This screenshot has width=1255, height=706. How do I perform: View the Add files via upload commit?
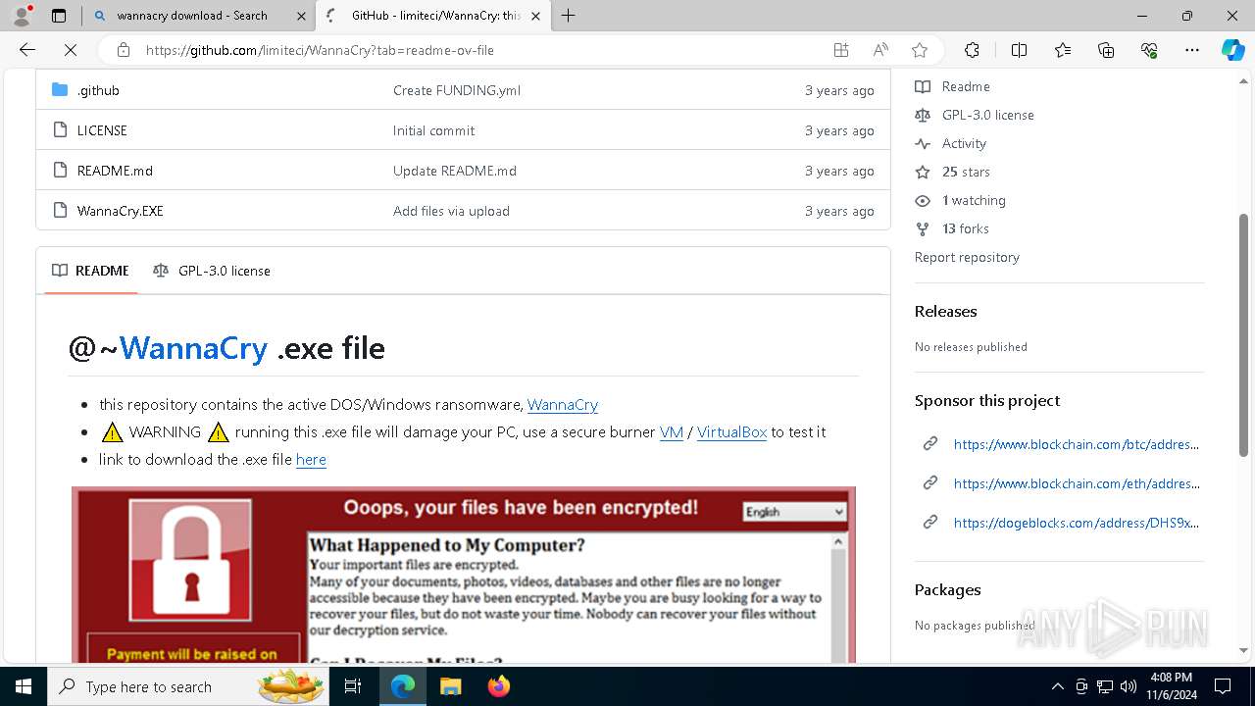[451, 211]
